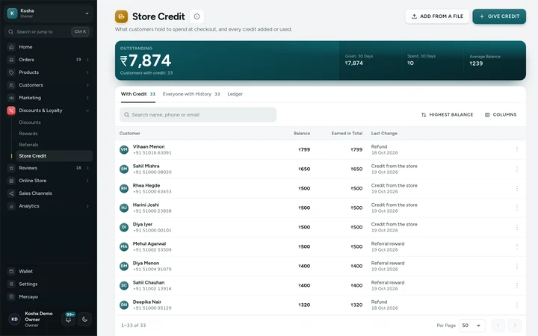Open row menu for Deepika Nair
Viewport: 538px width, 336px height.
pos(517,305)
